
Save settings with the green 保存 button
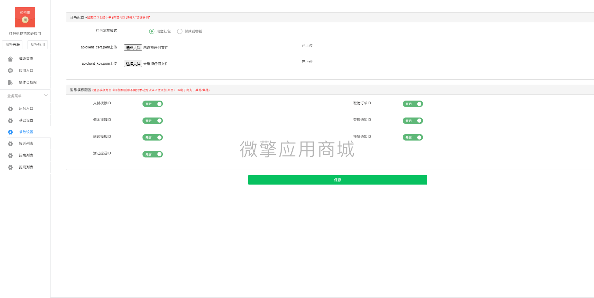click(338, 180)
